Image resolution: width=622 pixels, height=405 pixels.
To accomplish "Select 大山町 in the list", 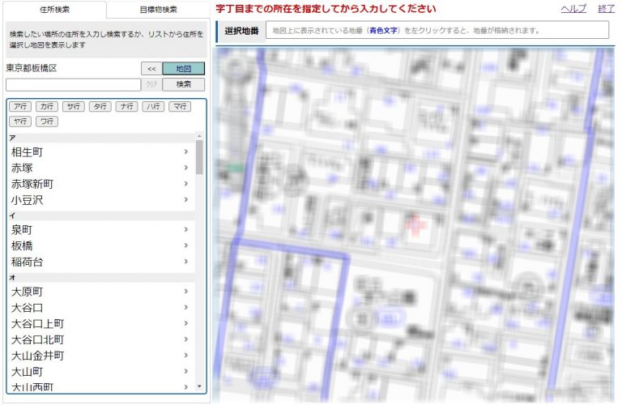I will point(101,372).
